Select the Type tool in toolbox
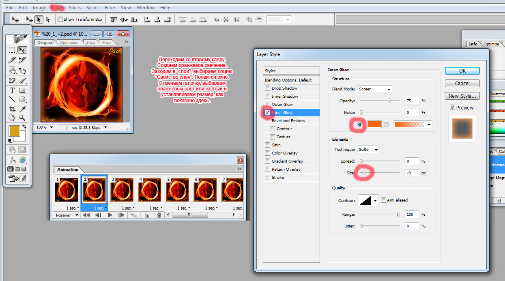Viewport: 505px width, 281px height. (x=12, y=90)
